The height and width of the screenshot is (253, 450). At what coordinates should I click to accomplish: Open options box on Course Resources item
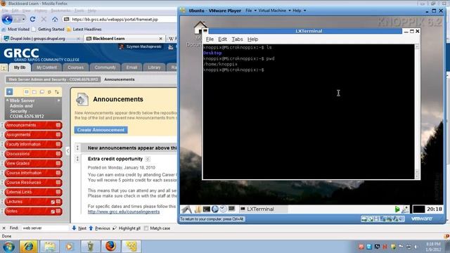(58, 182)
